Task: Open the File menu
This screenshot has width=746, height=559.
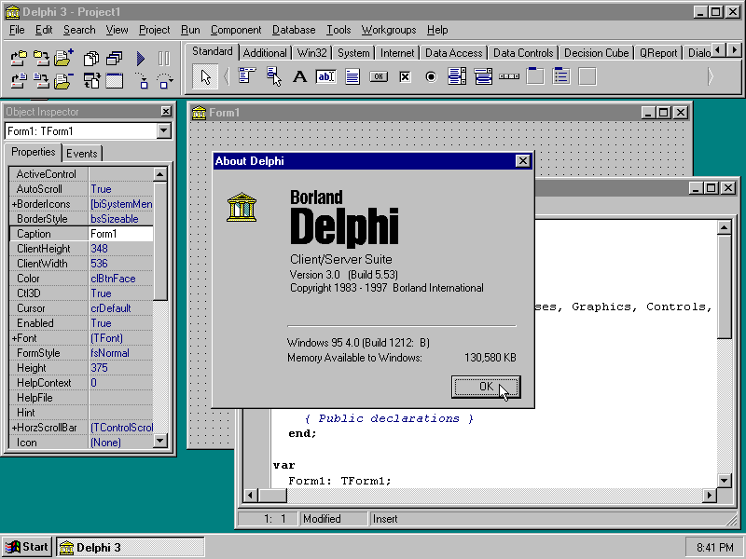Action: 17,30
